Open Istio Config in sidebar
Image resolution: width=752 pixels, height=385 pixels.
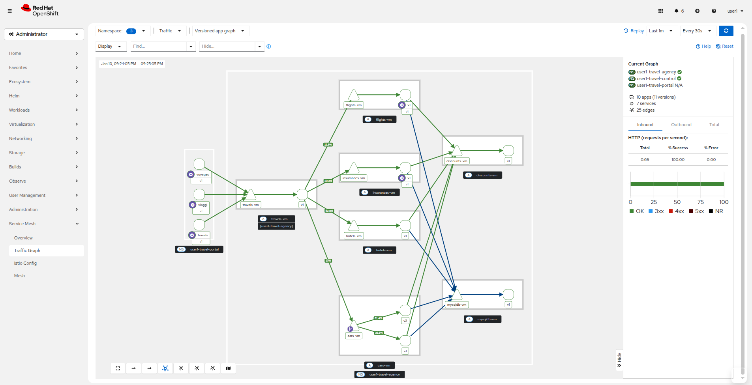[x=25, y=263]
